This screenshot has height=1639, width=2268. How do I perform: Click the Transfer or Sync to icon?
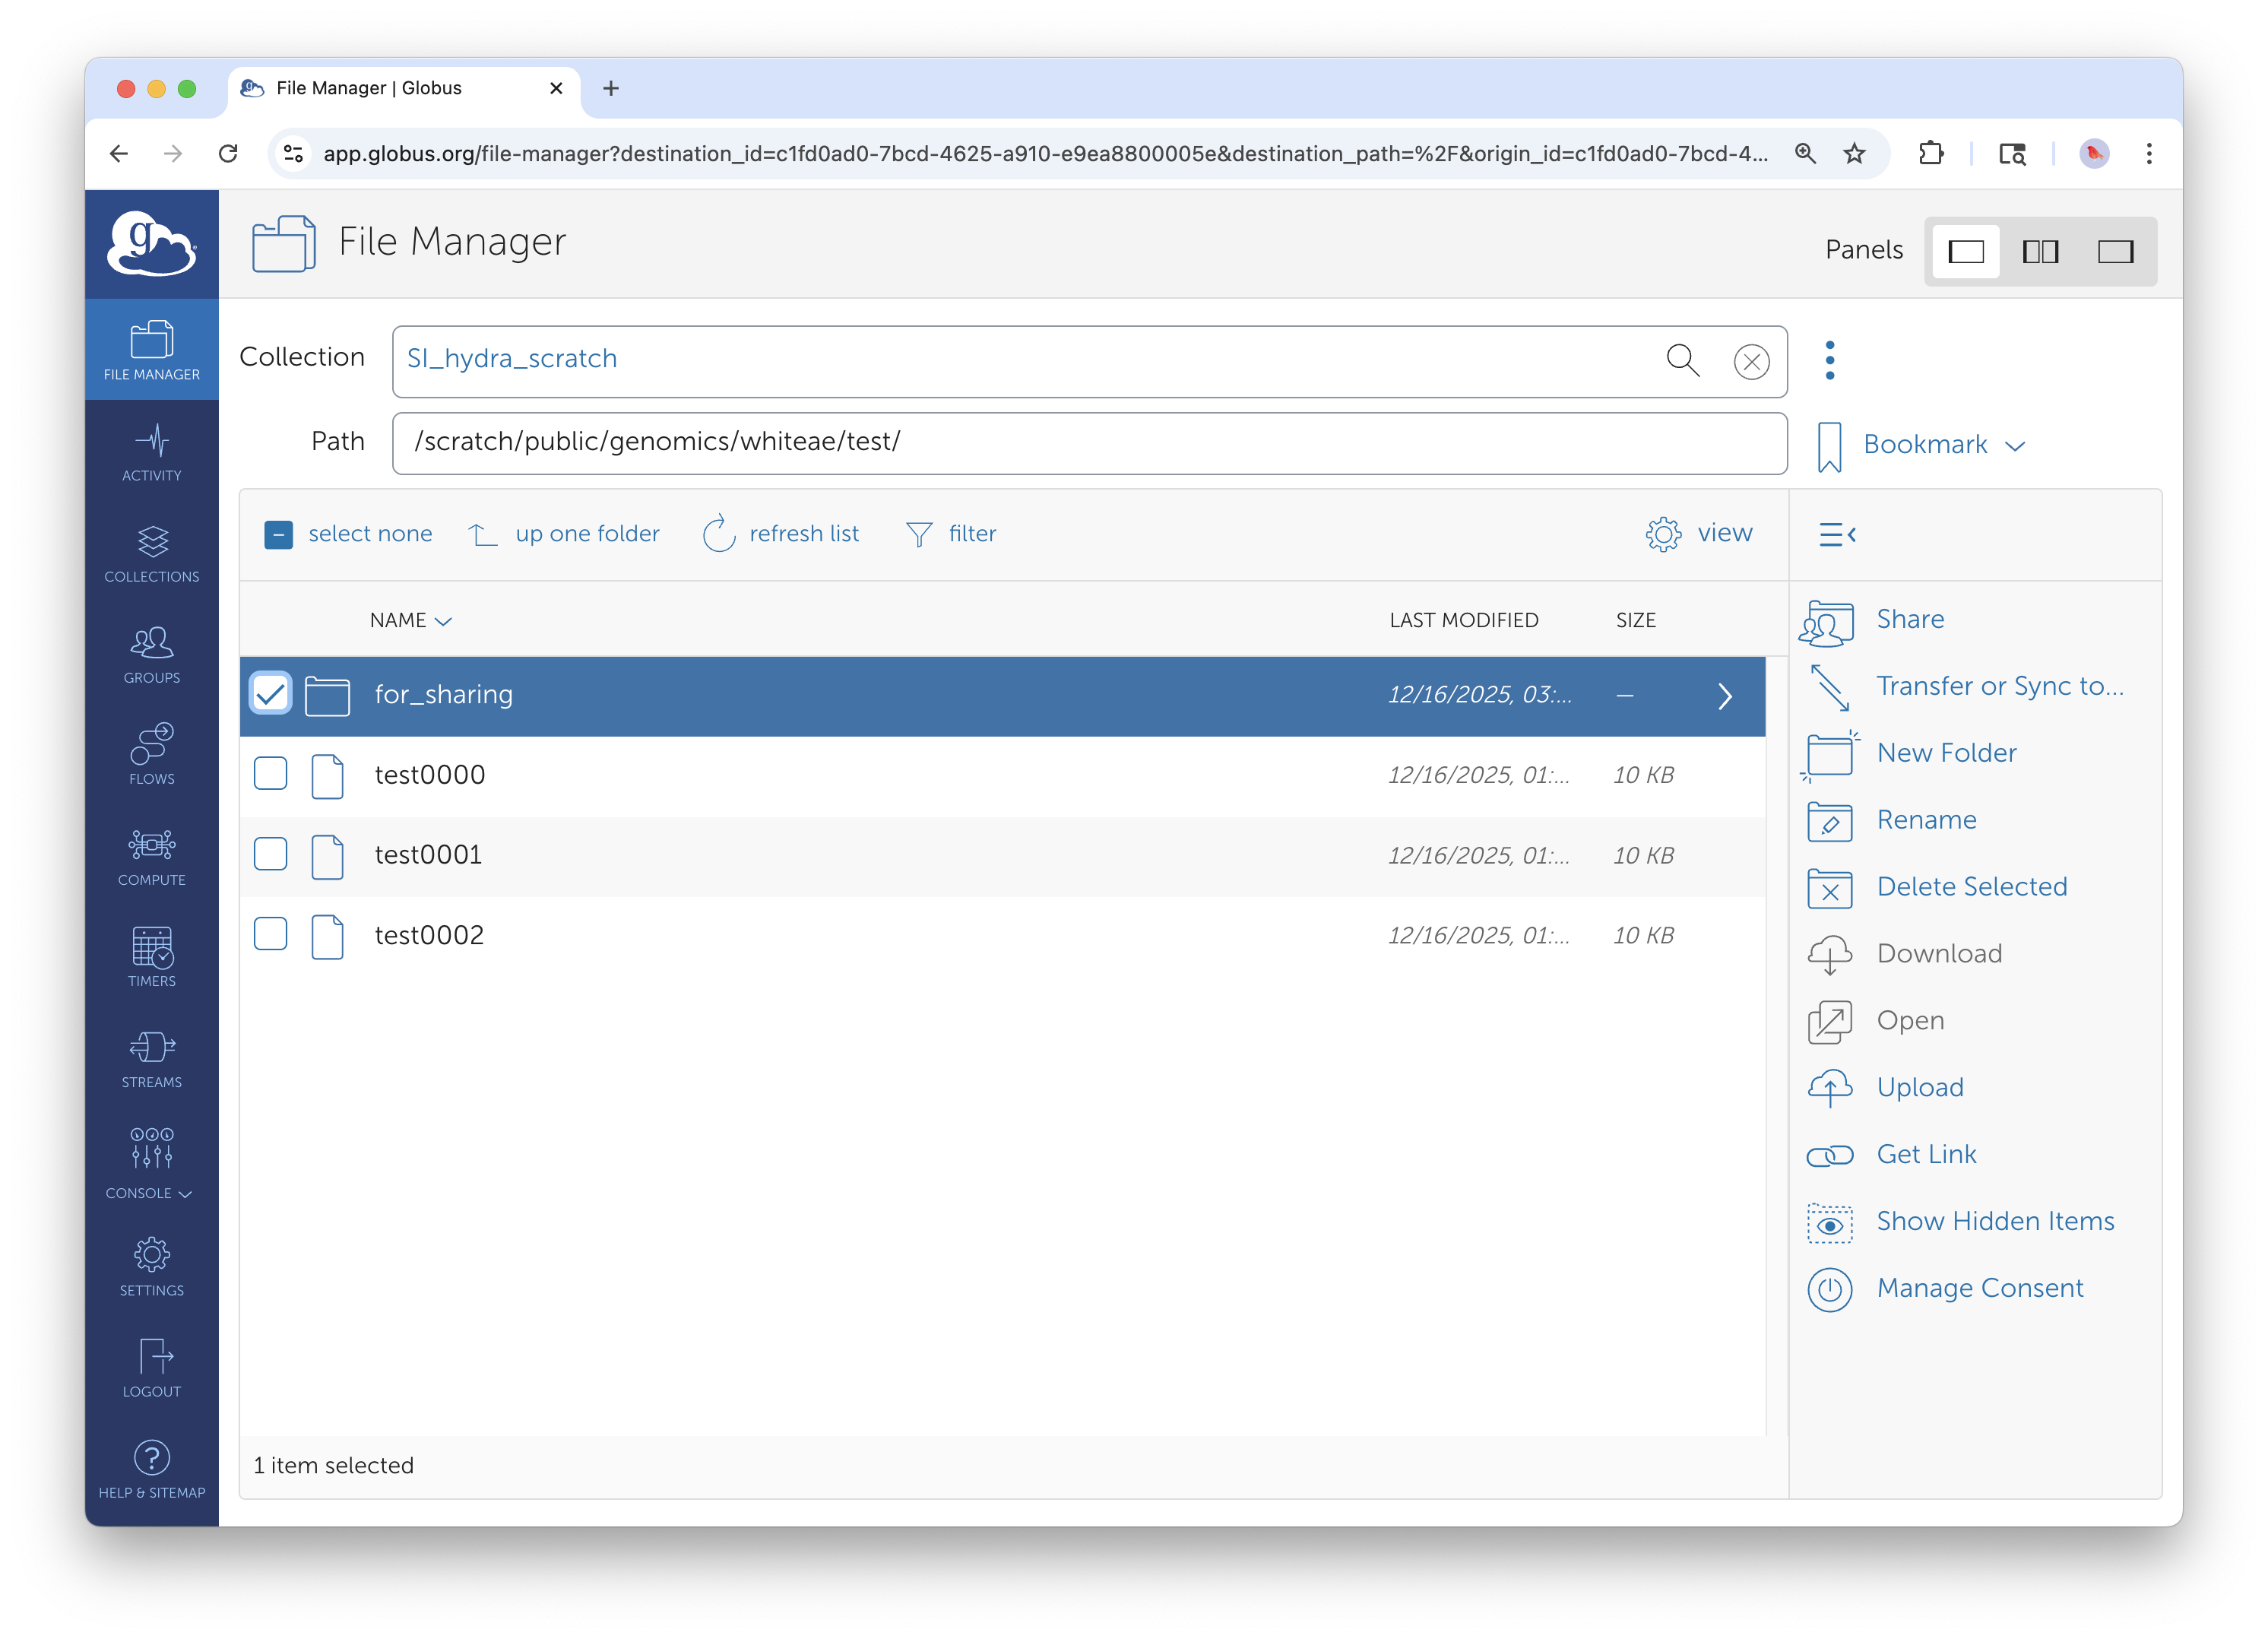click(1829, 688)
